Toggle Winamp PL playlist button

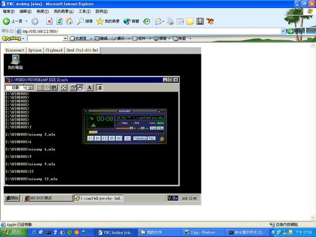click(160, 128)
